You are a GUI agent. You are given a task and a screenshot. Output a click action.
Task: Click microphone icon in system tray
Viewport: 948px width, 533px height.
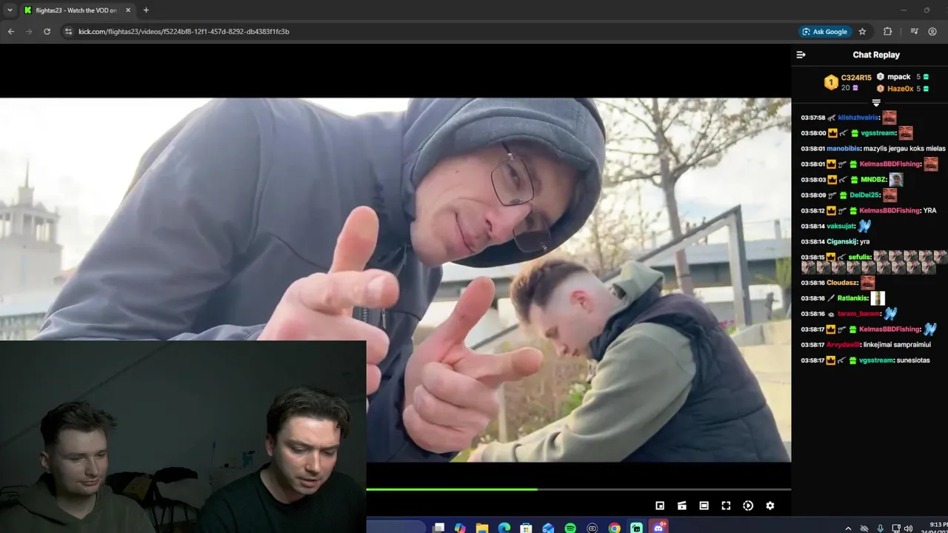pyautogui.click(x=881, y=528)
